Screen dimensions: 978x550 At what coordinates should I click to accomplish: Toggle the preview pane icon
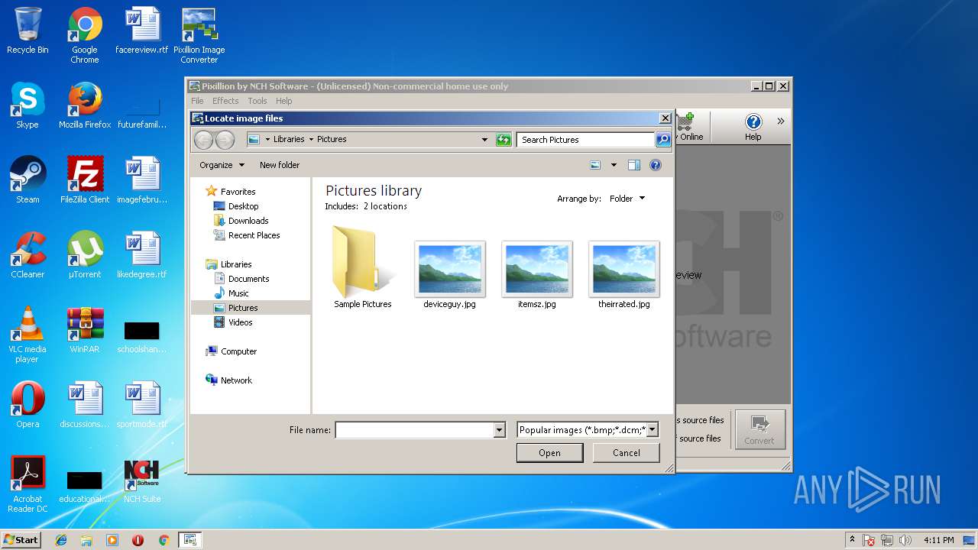[x=634, y=165]
